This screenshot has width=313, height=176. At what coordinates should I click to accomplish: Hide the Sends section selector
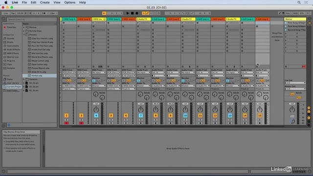[x=309, y=111]
